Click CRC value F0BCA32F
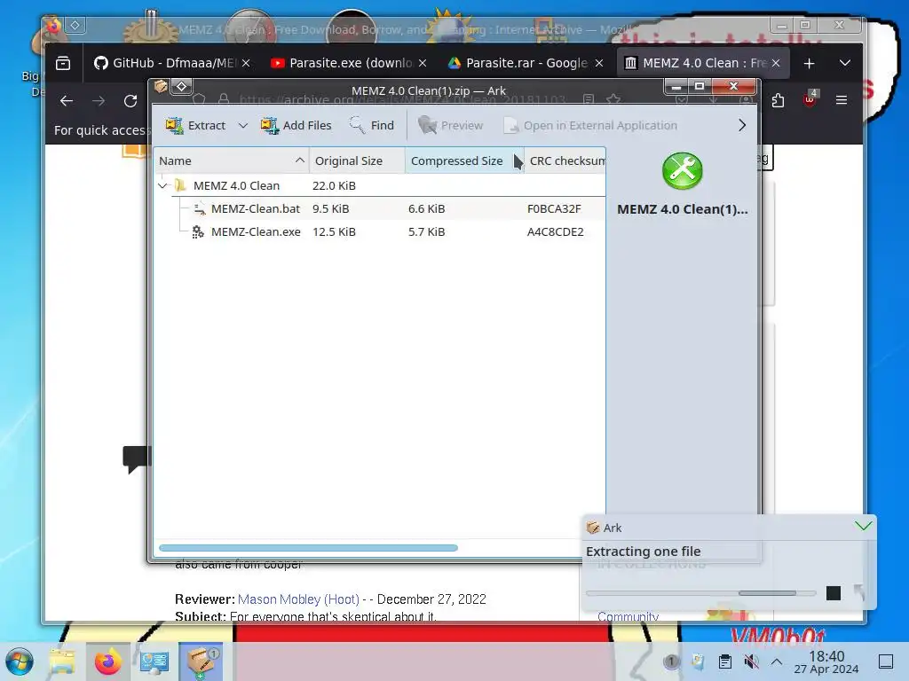This screenshot has height=681, width=909. pos(554,209)
